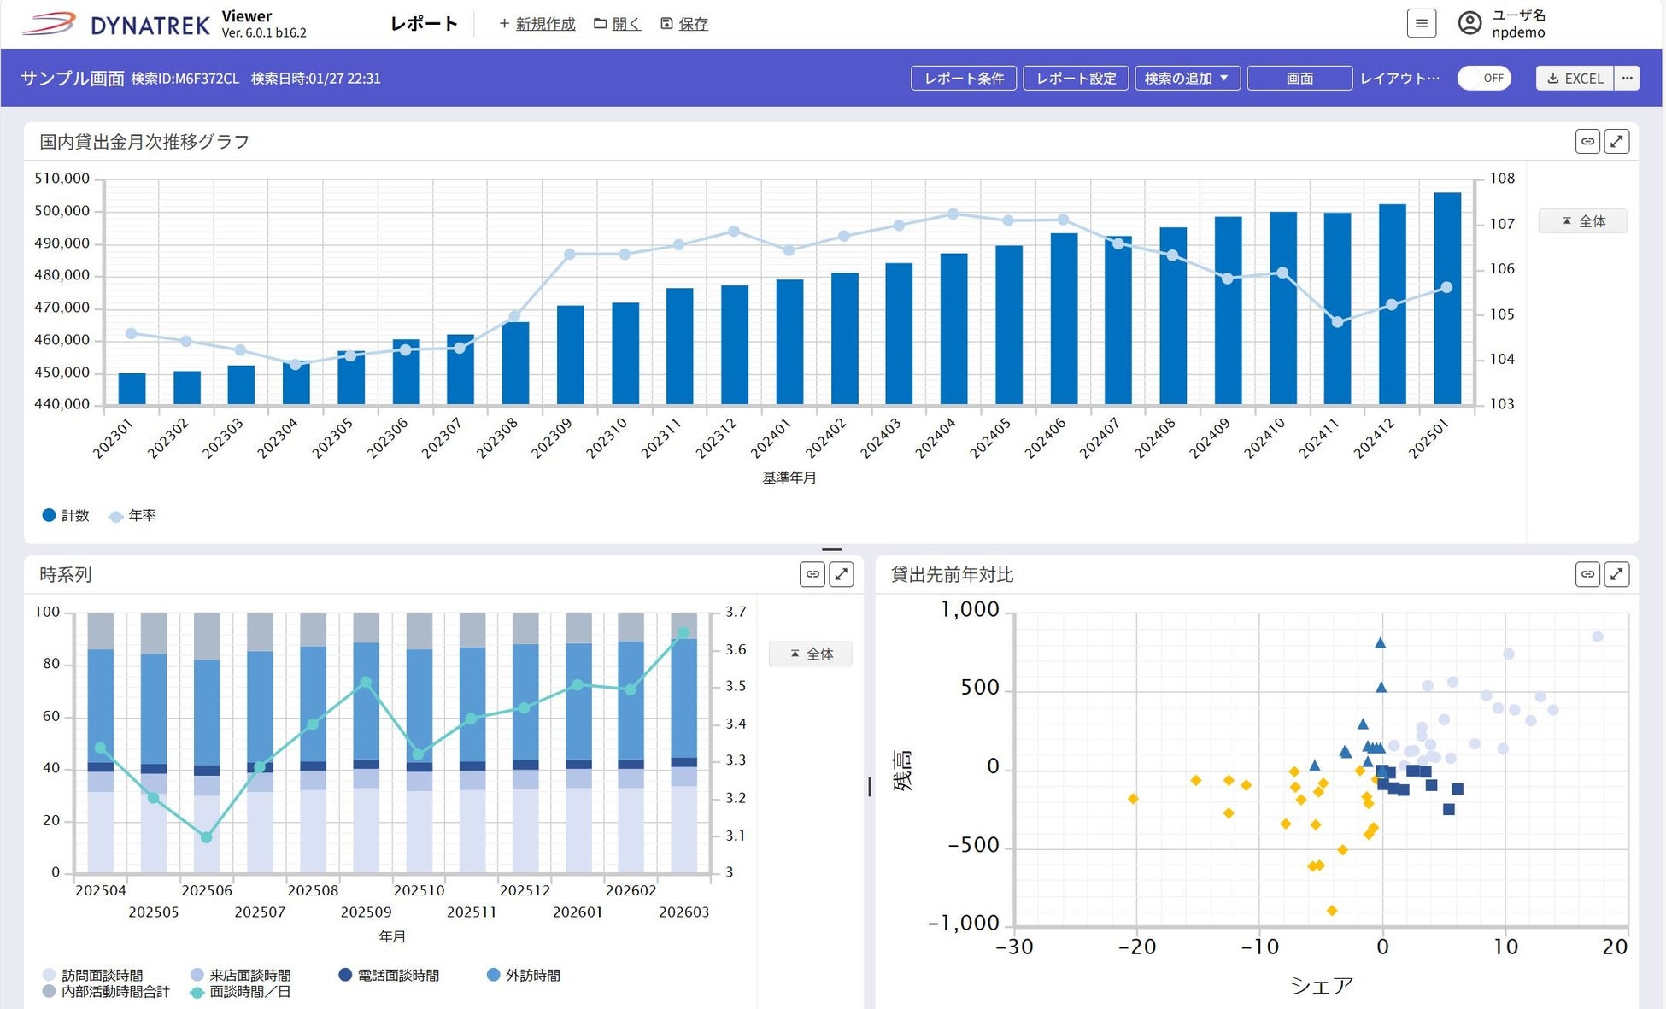The width and height of the screenshot is (1666, 1009).
Task: Download report via EXCEL button
Action: (x=1575, y=78)
